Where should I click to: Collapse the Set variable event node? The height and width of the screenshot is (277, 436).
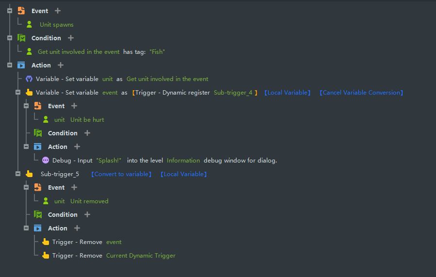pyautogui.click(x=18, y=92)
